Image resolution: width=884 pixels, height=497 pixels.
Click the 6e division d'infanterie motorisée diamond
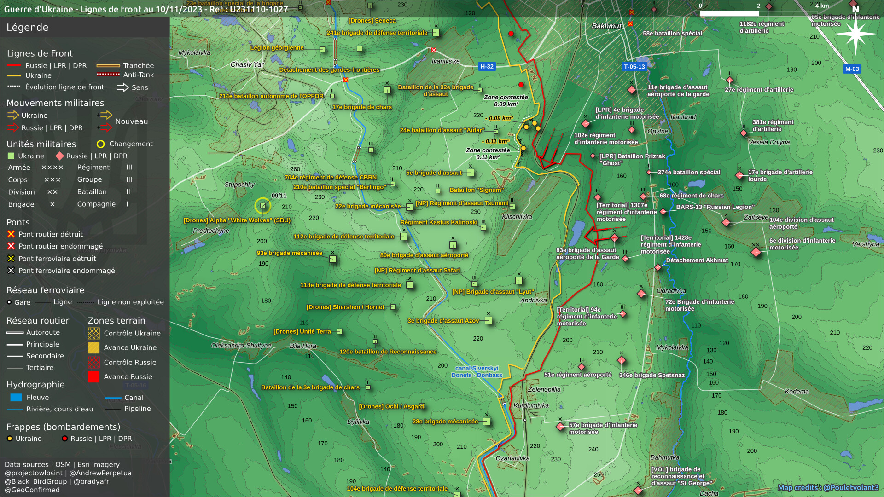pos(756,252)
